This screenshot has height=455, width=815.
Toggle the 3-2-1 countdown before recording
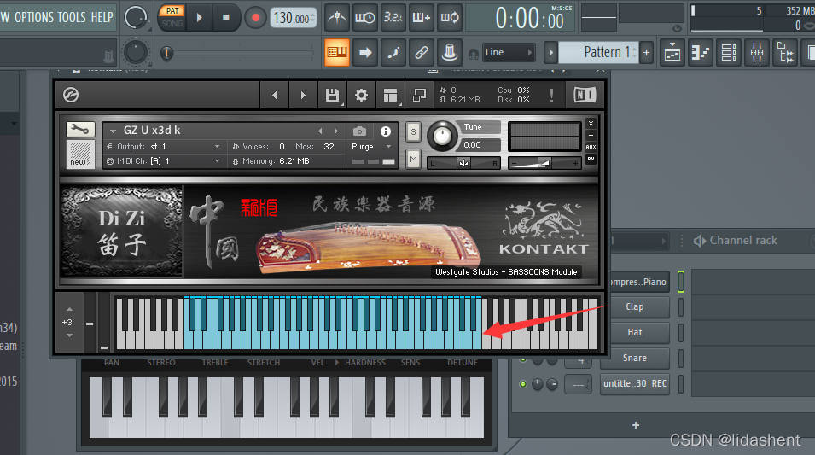point(393,18)
